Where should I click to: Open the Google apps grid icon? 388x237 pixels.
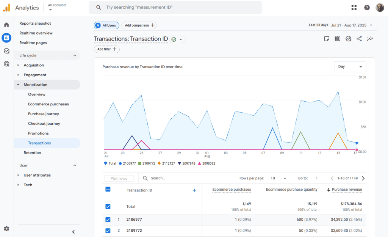[354, 8]
